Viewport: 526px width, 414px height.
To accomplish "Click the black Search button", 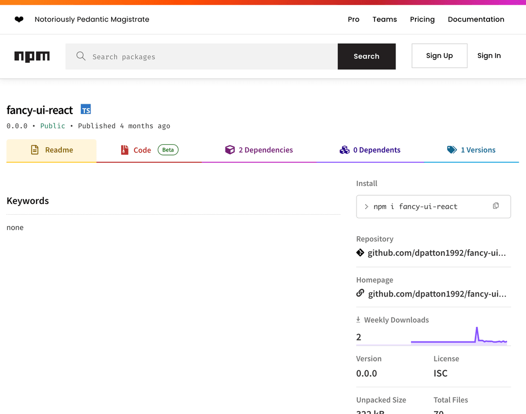I will [367, 56].
